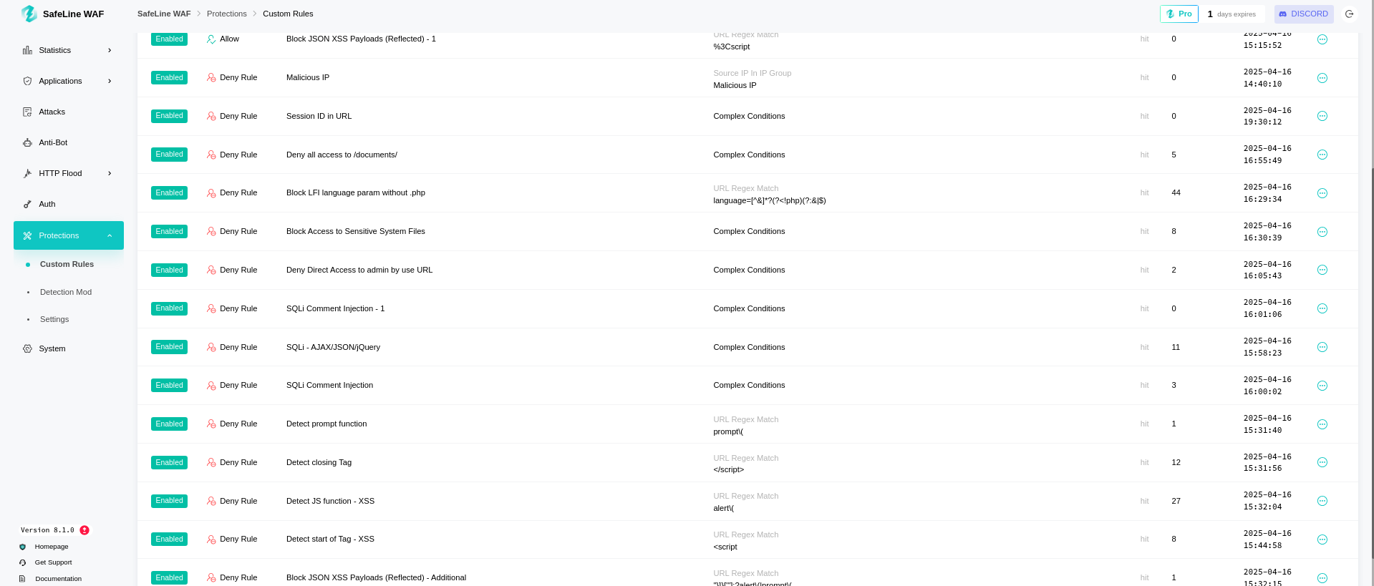Open more options for Detect prompt function
The image size is (1374, 586).
click(1322, 424)
